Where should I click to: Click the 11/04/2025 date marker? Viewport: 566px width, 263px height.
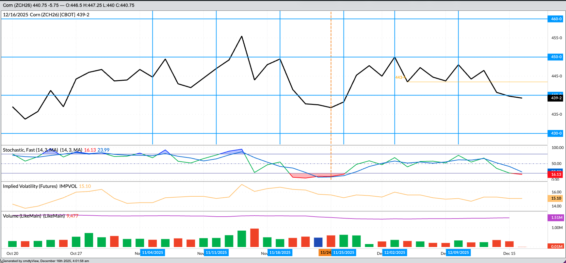(153, 253)
